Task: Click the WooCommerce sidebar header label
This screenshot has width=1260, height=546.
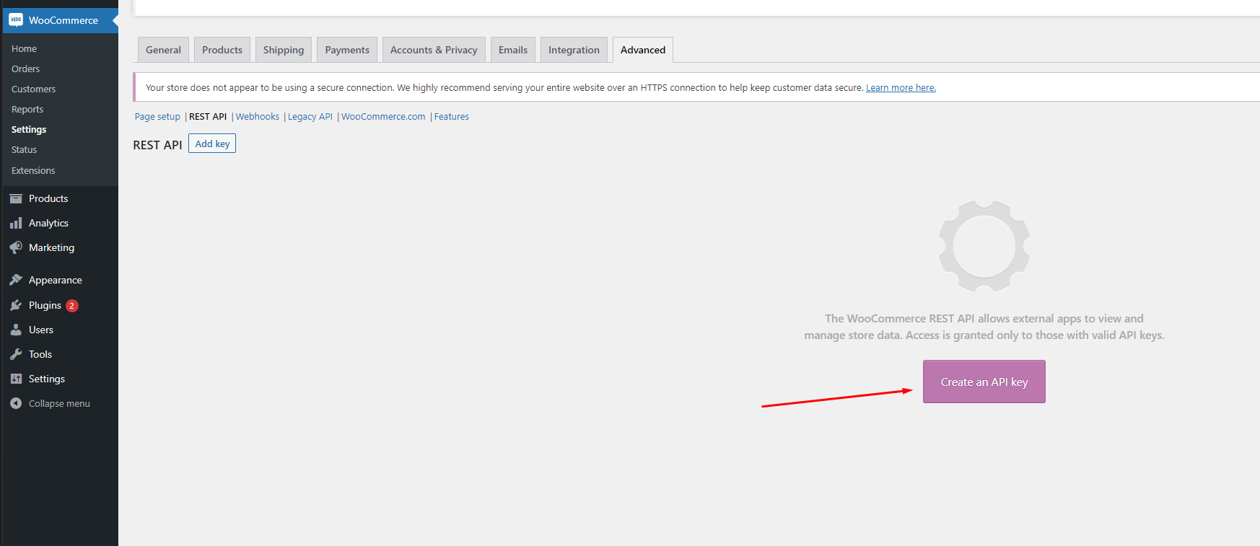Action: tap(64, 20)
